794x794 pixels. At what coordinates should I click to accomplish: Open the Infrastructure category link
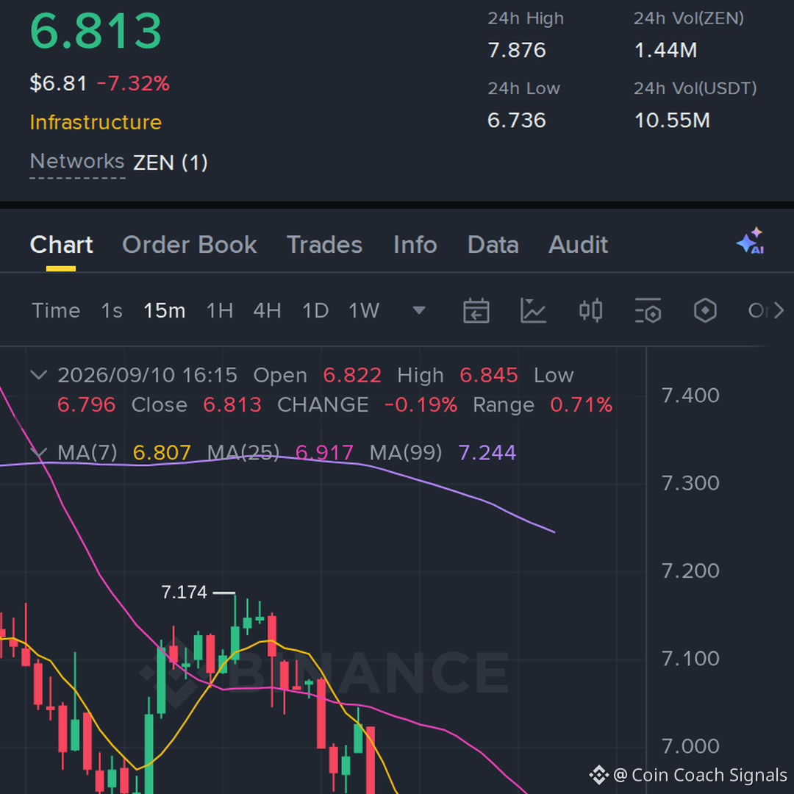(x=96, y=123)
